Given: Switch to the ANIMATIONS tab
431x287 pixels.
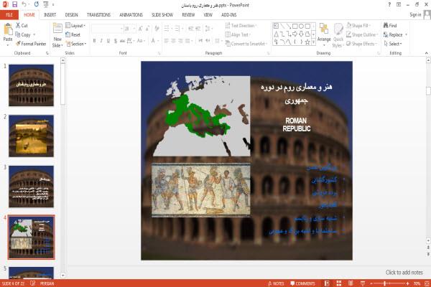Looking at the screenshot, I should (x=131, y=14).
